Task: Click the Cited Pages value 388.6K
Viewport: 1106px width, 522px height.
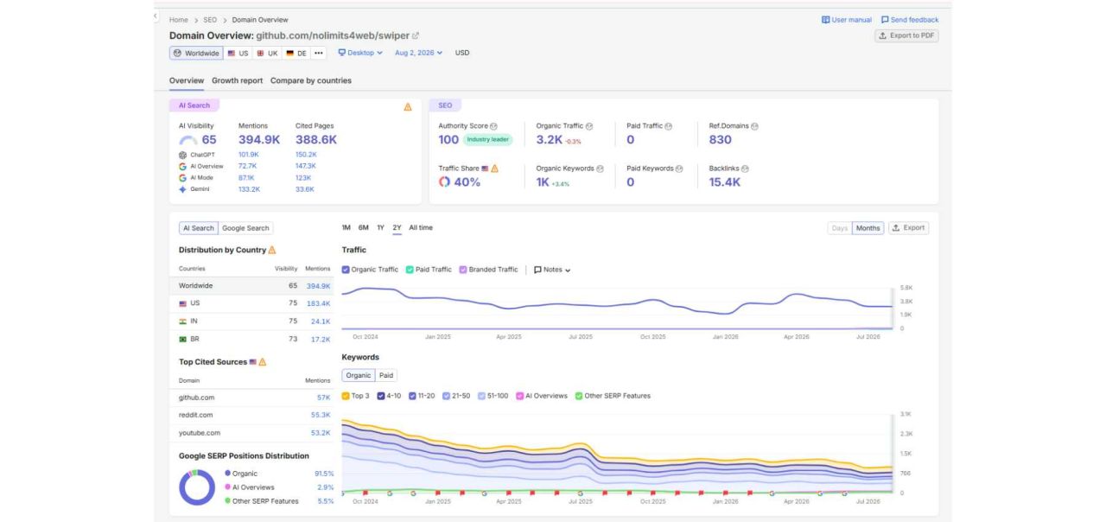Action: 316,140
